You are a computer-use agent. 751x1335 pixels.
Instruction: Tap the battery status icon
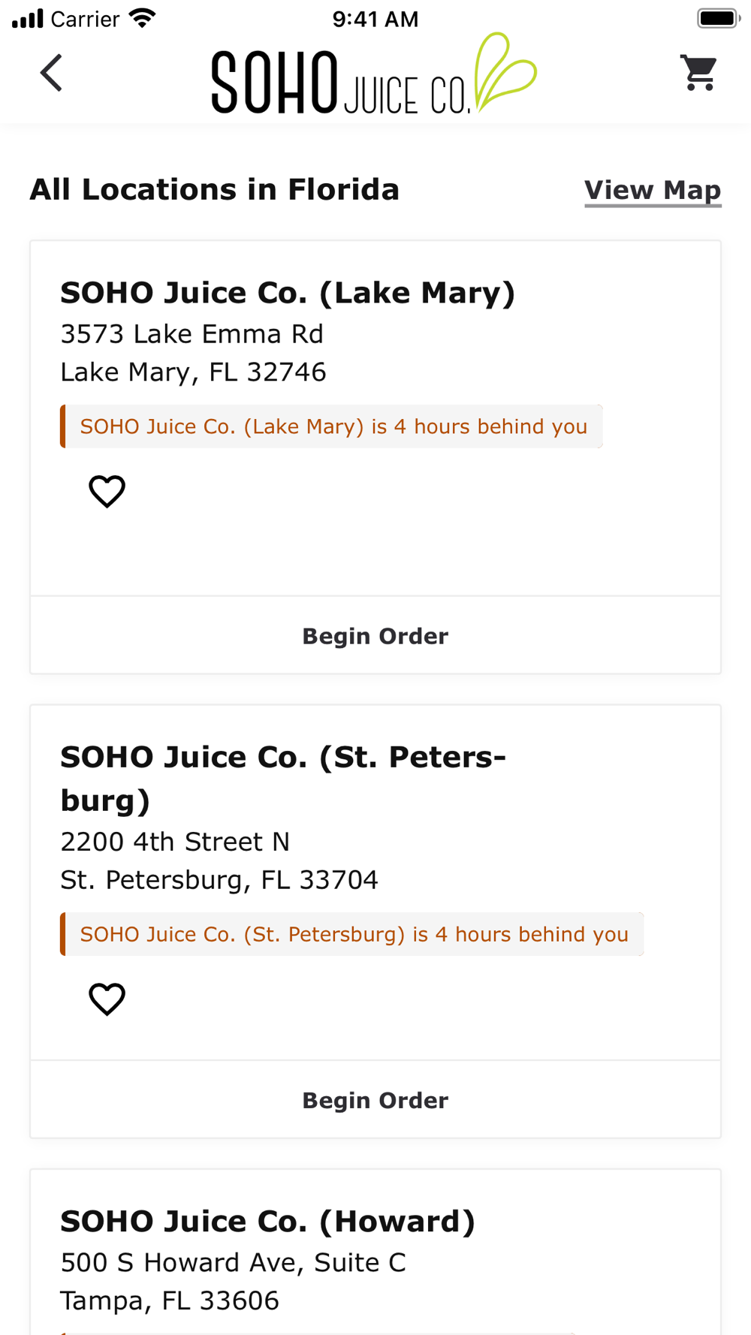(x=718, y=18)
